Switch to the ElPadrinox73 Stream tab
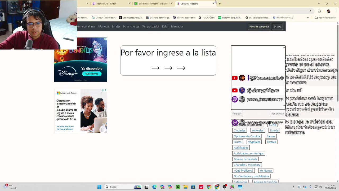The height and width of the screenshot is (191, 339). click(x=153, y=3)
